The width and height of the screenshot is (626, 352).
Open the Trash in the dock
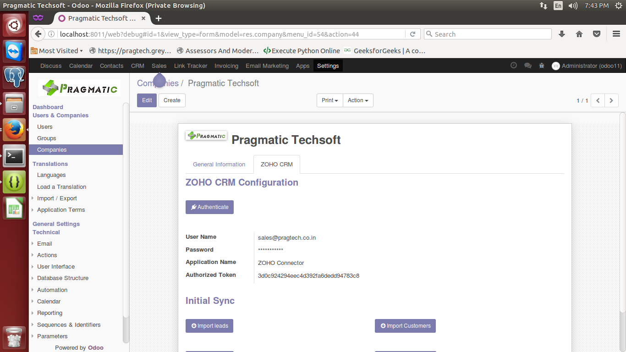coord(14,338)
